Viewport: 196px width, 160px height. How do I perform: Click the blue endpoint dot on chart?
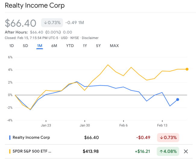(x=178, y=100)
